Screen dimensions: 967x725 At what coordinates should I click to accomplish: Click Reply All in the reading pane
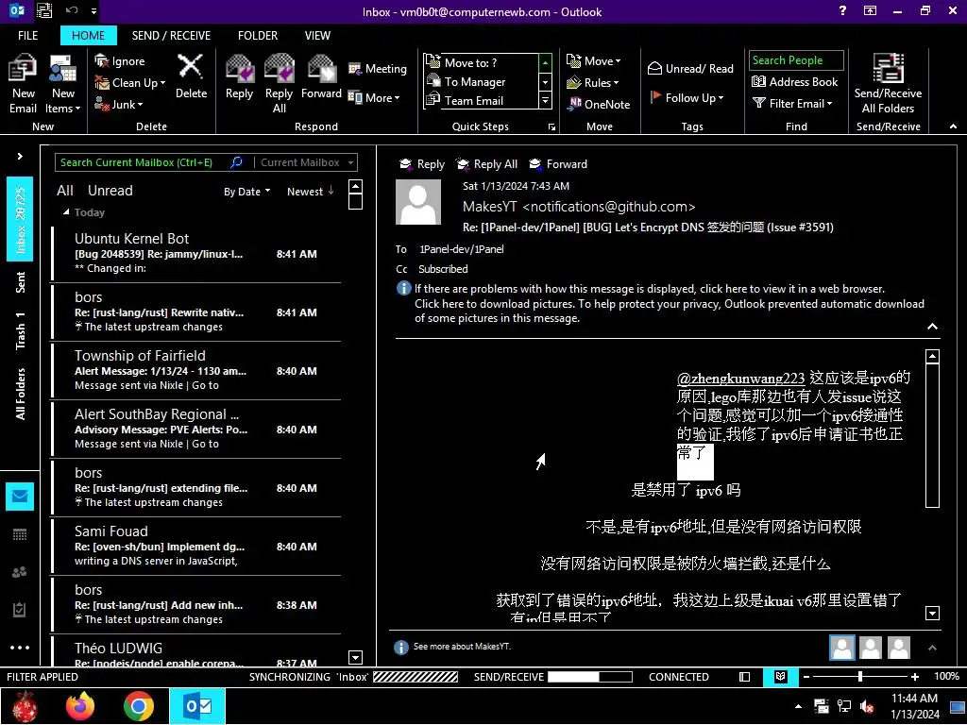click(x=486, y=164)
